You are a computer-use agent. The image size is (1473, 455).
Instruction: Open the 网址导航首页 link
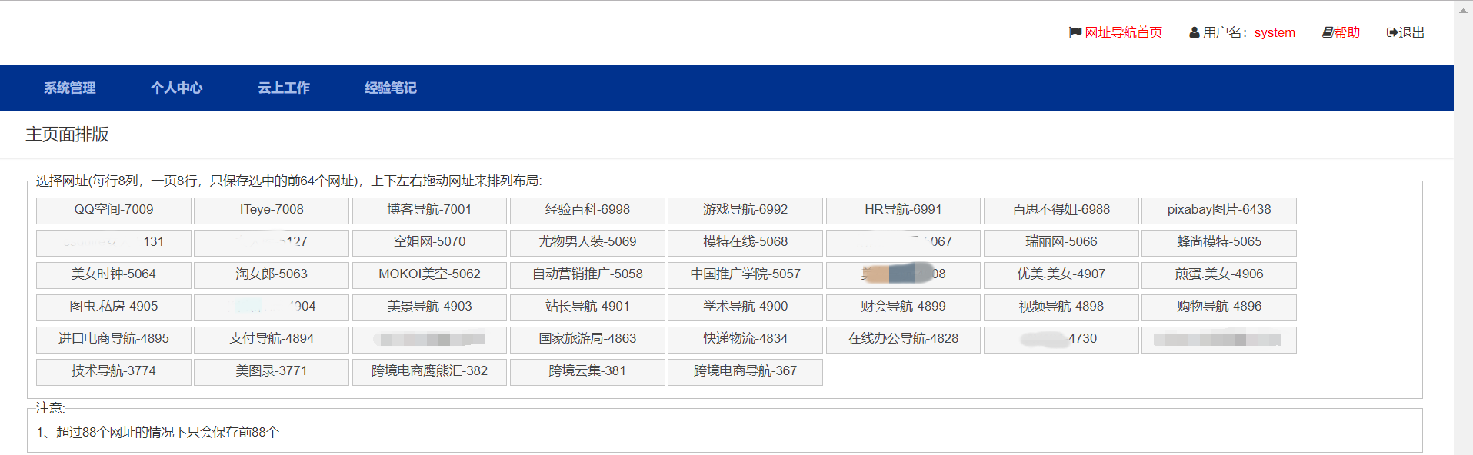(x=1123, y=32)
